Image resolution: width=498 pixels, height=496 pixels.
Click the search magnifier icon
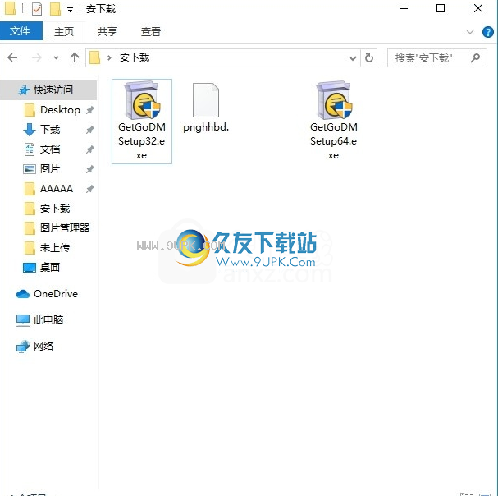[x=475, y=57]
